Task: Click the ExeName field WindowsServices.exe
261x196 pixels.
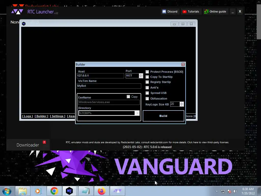Action: click(x=109, y=102)
